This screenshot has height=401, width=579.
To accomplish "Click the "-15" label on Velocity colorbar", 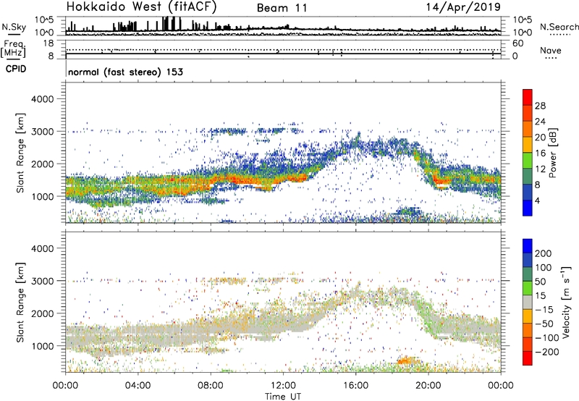I will pyautogui.click(x=544, y=310).
